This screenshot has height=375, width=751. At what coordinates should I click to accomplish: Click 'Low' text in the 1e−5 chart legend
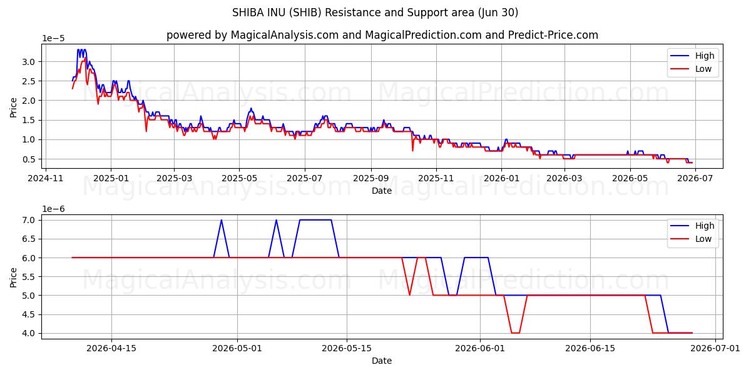[x=703, y=69]
